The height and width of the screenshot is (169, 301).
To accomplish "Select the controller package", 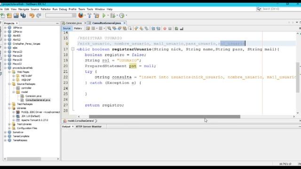I will tap(26, 88).
